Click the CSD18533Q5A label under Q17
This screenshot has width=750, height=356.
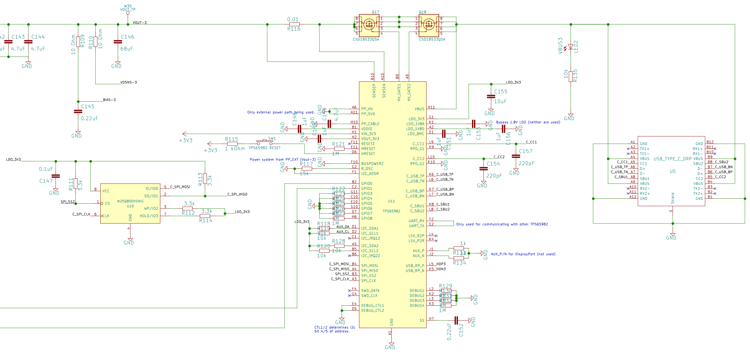366,39
